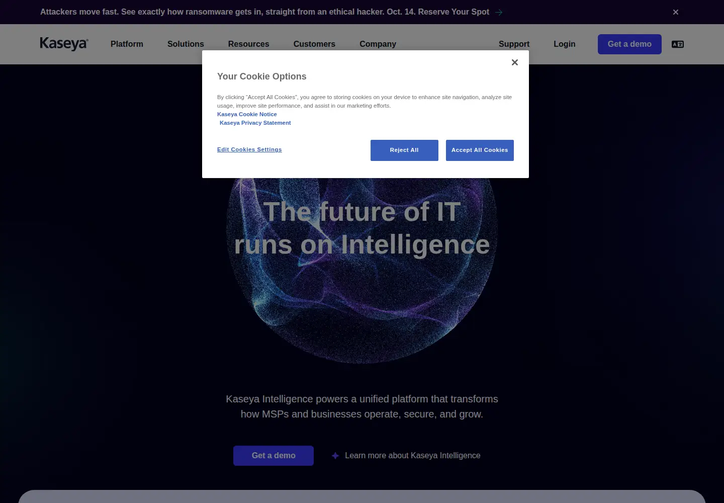Screen dimensions: 724x503
Task: Open the Kaseya Cookie Notice link
Action: [247, 114]
